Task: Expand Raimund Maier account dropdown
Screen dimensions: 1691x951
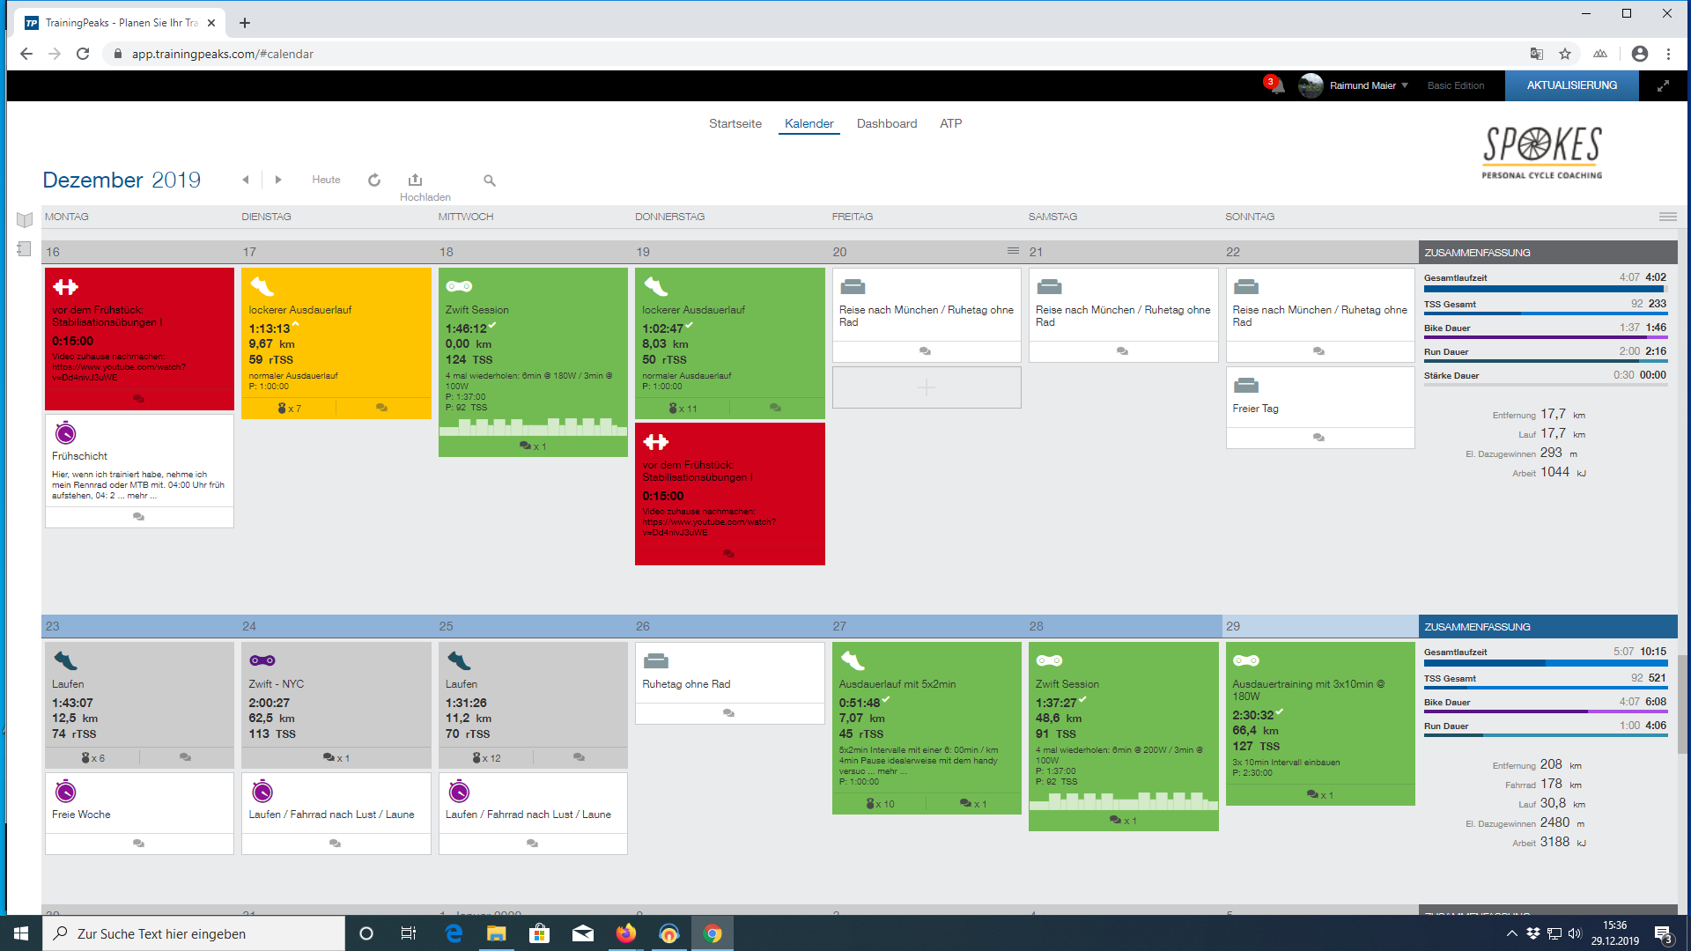Action: point(1405,85)
